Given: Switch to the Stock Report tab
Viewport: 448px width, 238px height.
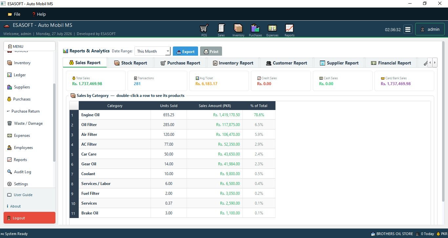Looking at the screenshot, I should click(131, 63).
